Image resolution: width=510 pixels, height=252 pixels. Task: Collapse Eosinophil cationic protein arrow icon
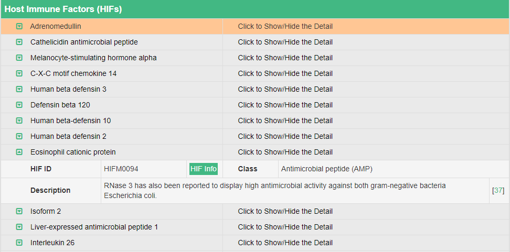click(19, 152)
